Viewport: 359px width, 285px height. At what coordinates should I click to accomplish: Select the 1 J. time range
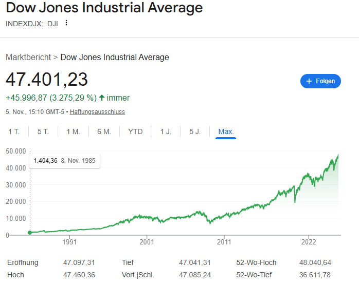[x=166, y=131]
